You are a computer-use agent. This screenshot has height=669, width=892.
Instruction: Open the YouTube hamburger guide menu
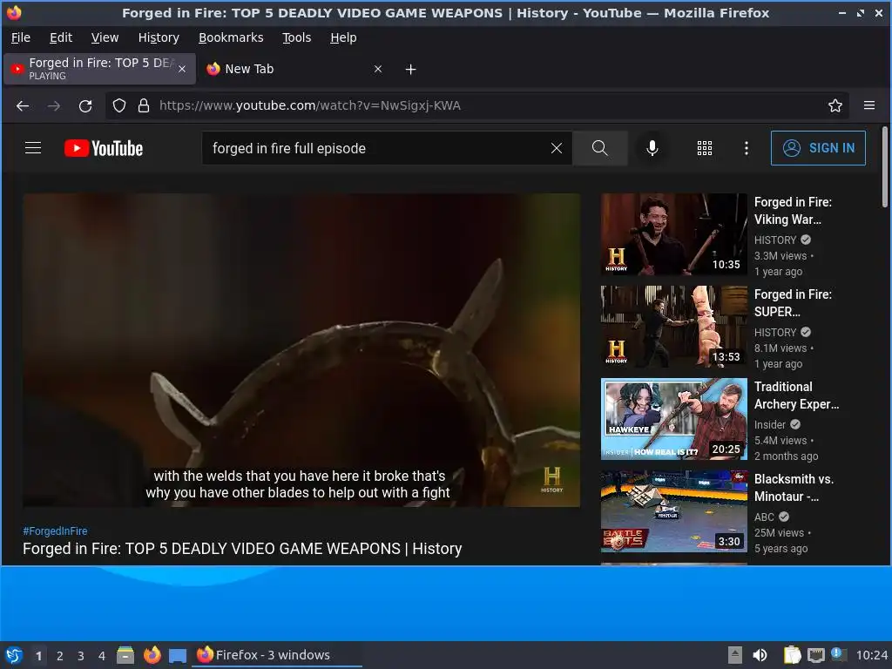pos(33,148)
